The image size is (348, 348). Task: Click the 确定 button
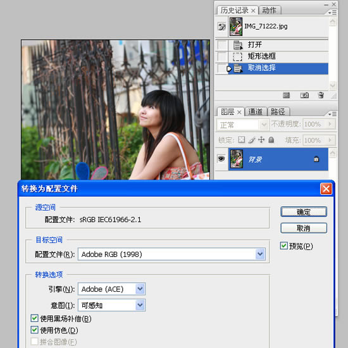tap(304, 212)
